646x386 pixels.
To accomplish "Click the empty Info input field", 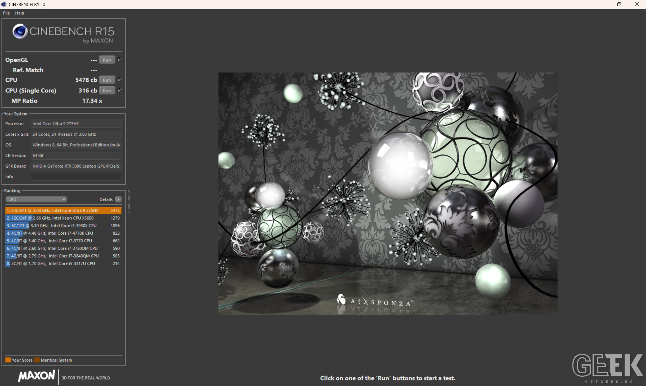I will point(76,177).
